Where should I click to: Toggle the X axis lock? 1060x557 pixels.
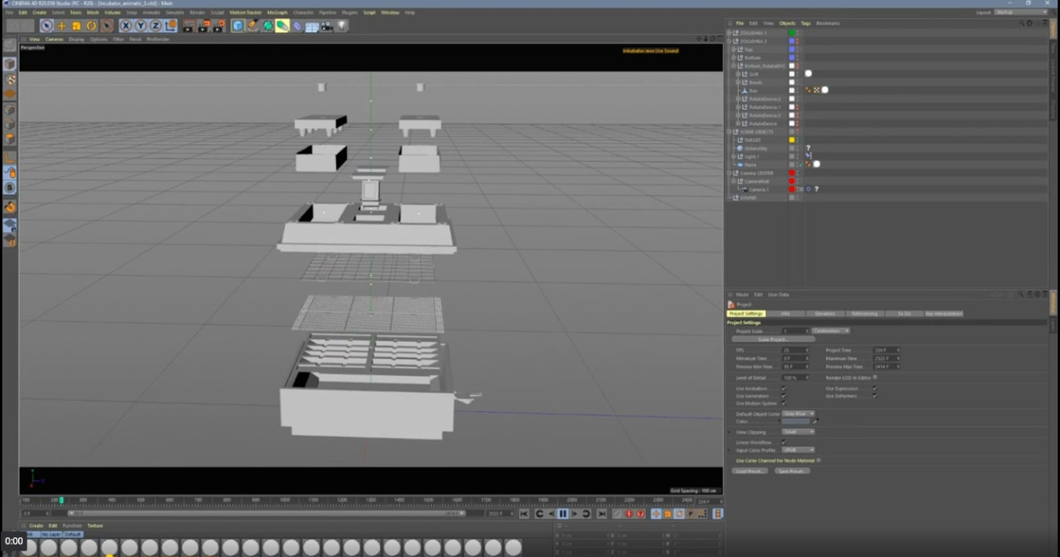pyautogui.click(x=126, y=26)
